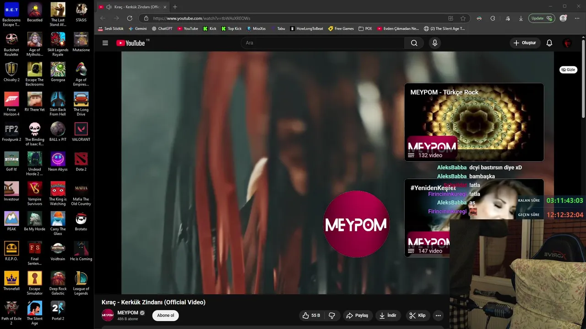586x329 pixels.
Task: Dislike the video with thumbs-down
Action: pyautogui.click(x=332, y=315)
